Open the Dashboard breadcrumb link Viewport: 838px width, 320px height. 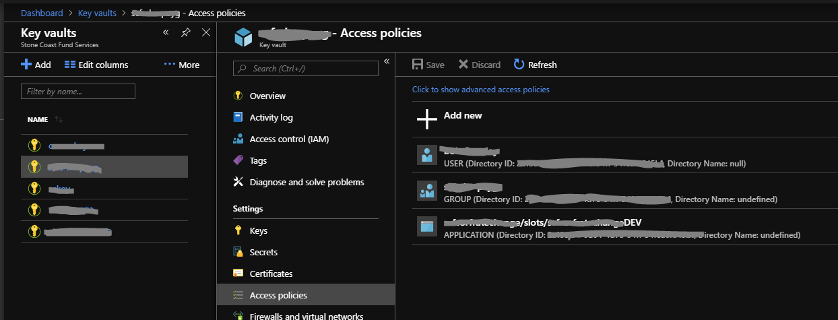[x=42, y=13]
